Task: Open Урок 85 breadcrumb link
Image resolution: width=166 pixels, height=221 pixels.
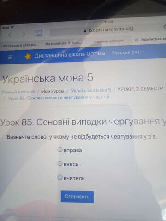Action: coord(59,98)
